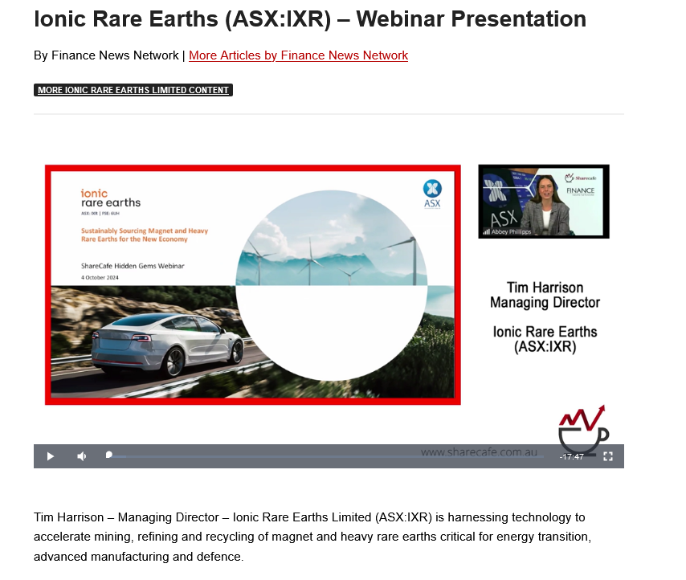The width and height of the screenshot is (686, 580).
Task: Click the video progress slider
Action: (326, 456)
